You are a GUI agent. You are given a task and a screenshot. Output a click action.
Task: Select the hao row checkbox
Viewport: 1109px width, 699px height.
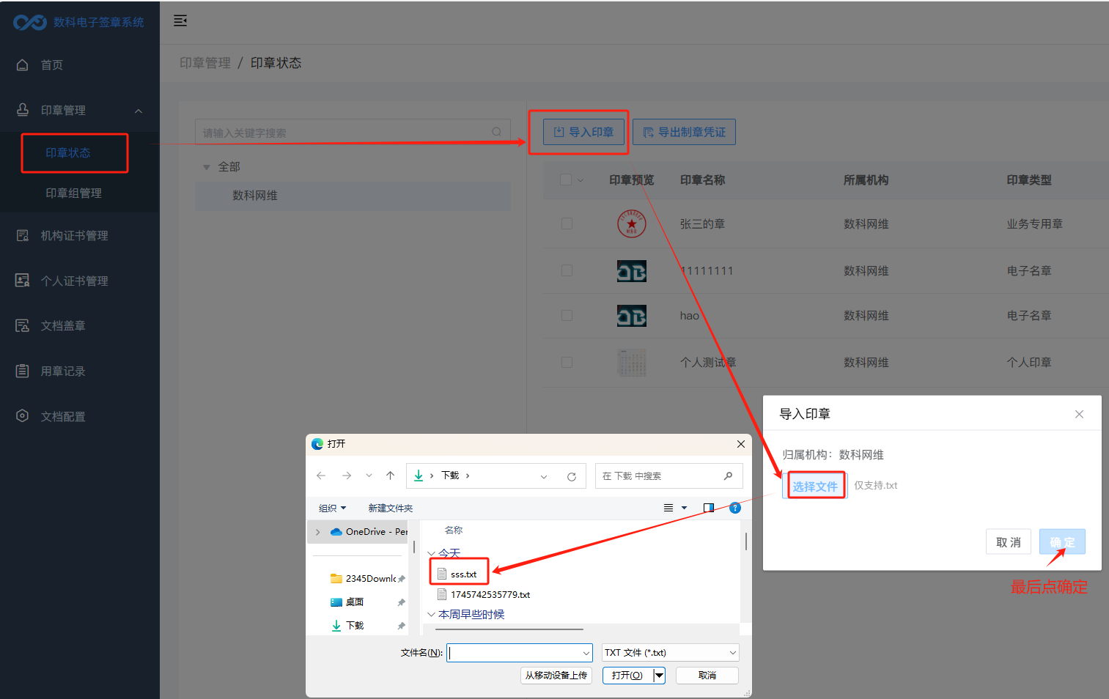tap(567, 315)
